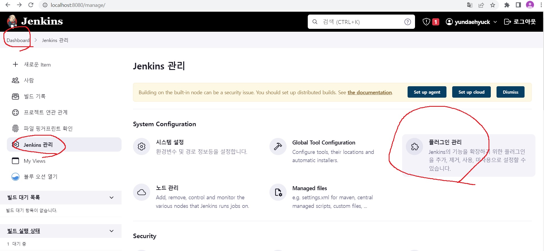Viewport: 544px width, 251px height.
Task: Click the plus icon beside 새로운 Item
Action: tap(15, 65)
